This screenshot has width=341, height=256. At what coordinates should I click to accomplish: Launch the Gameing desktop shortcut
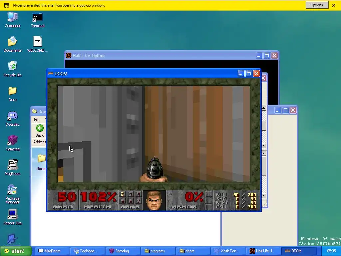12,143
